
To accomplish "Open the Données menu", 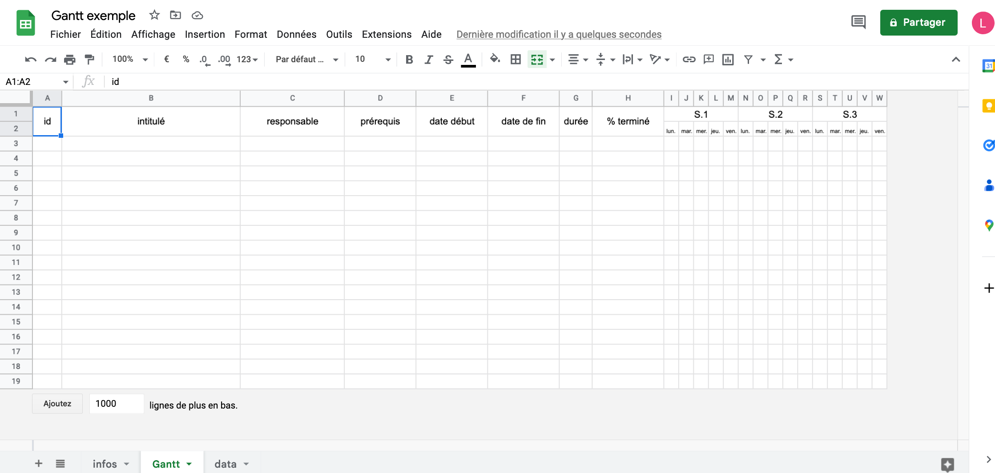I will (x=296, y=34).
